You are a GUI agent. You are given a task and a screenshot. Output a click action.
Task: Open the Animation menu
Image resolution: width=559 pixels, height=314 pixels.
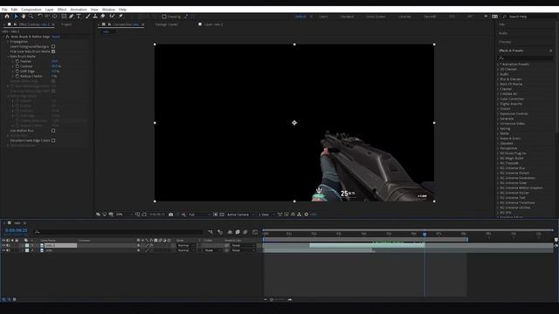click(79, 10)
